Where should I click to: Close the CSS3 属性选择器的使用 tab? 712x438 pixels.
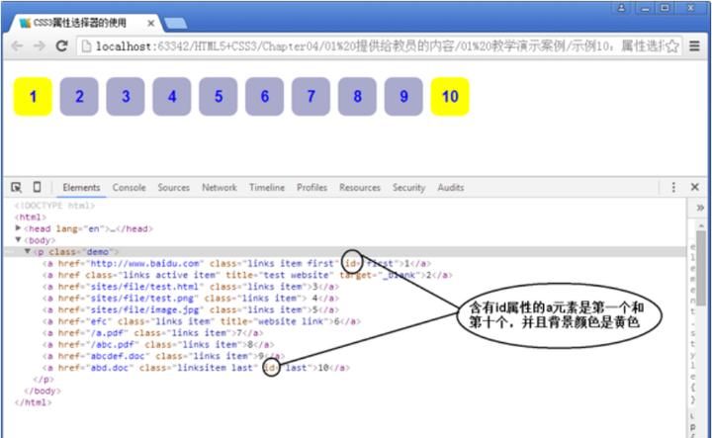(150, 23)
